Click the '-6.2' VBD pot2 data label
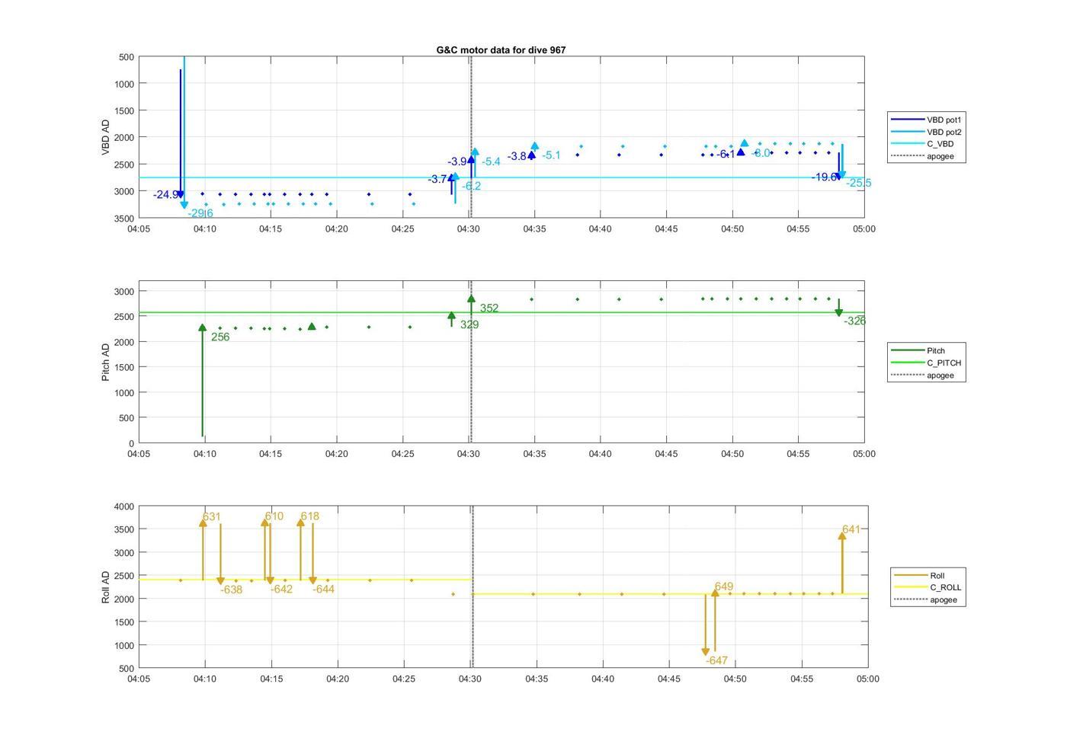The height and width of the screenshot is (751, 1067). click(x=471, y=186)
